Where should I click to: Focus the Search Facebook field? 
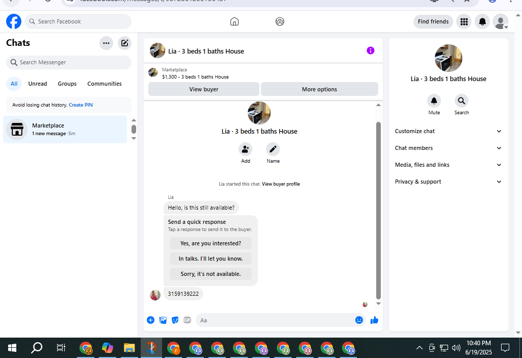[x=78, y=21]
